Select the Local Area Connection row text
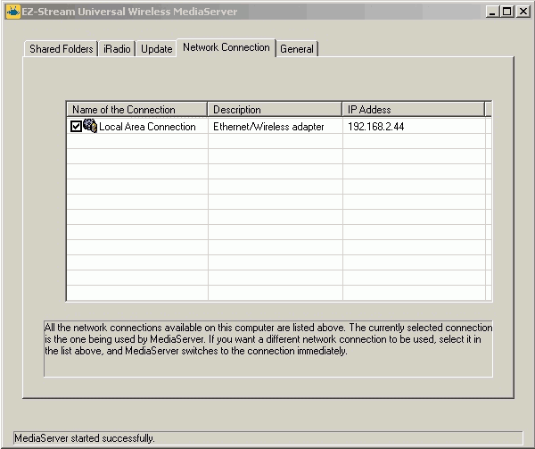 [x=147, y=127]
